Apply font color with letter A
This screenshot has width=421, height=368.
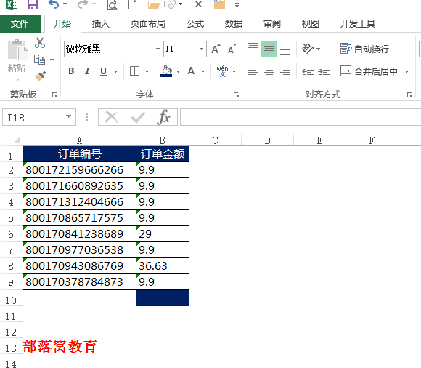pos(191,71)
